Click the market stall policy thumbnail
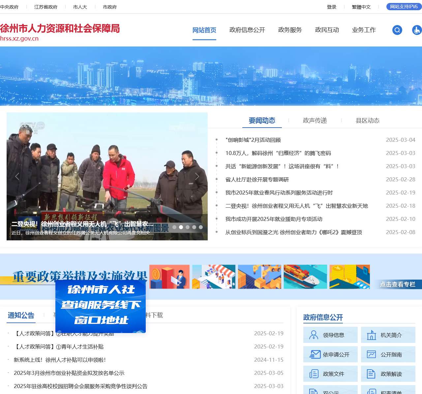This screenshot has height=394, width=422. point(214,277)
